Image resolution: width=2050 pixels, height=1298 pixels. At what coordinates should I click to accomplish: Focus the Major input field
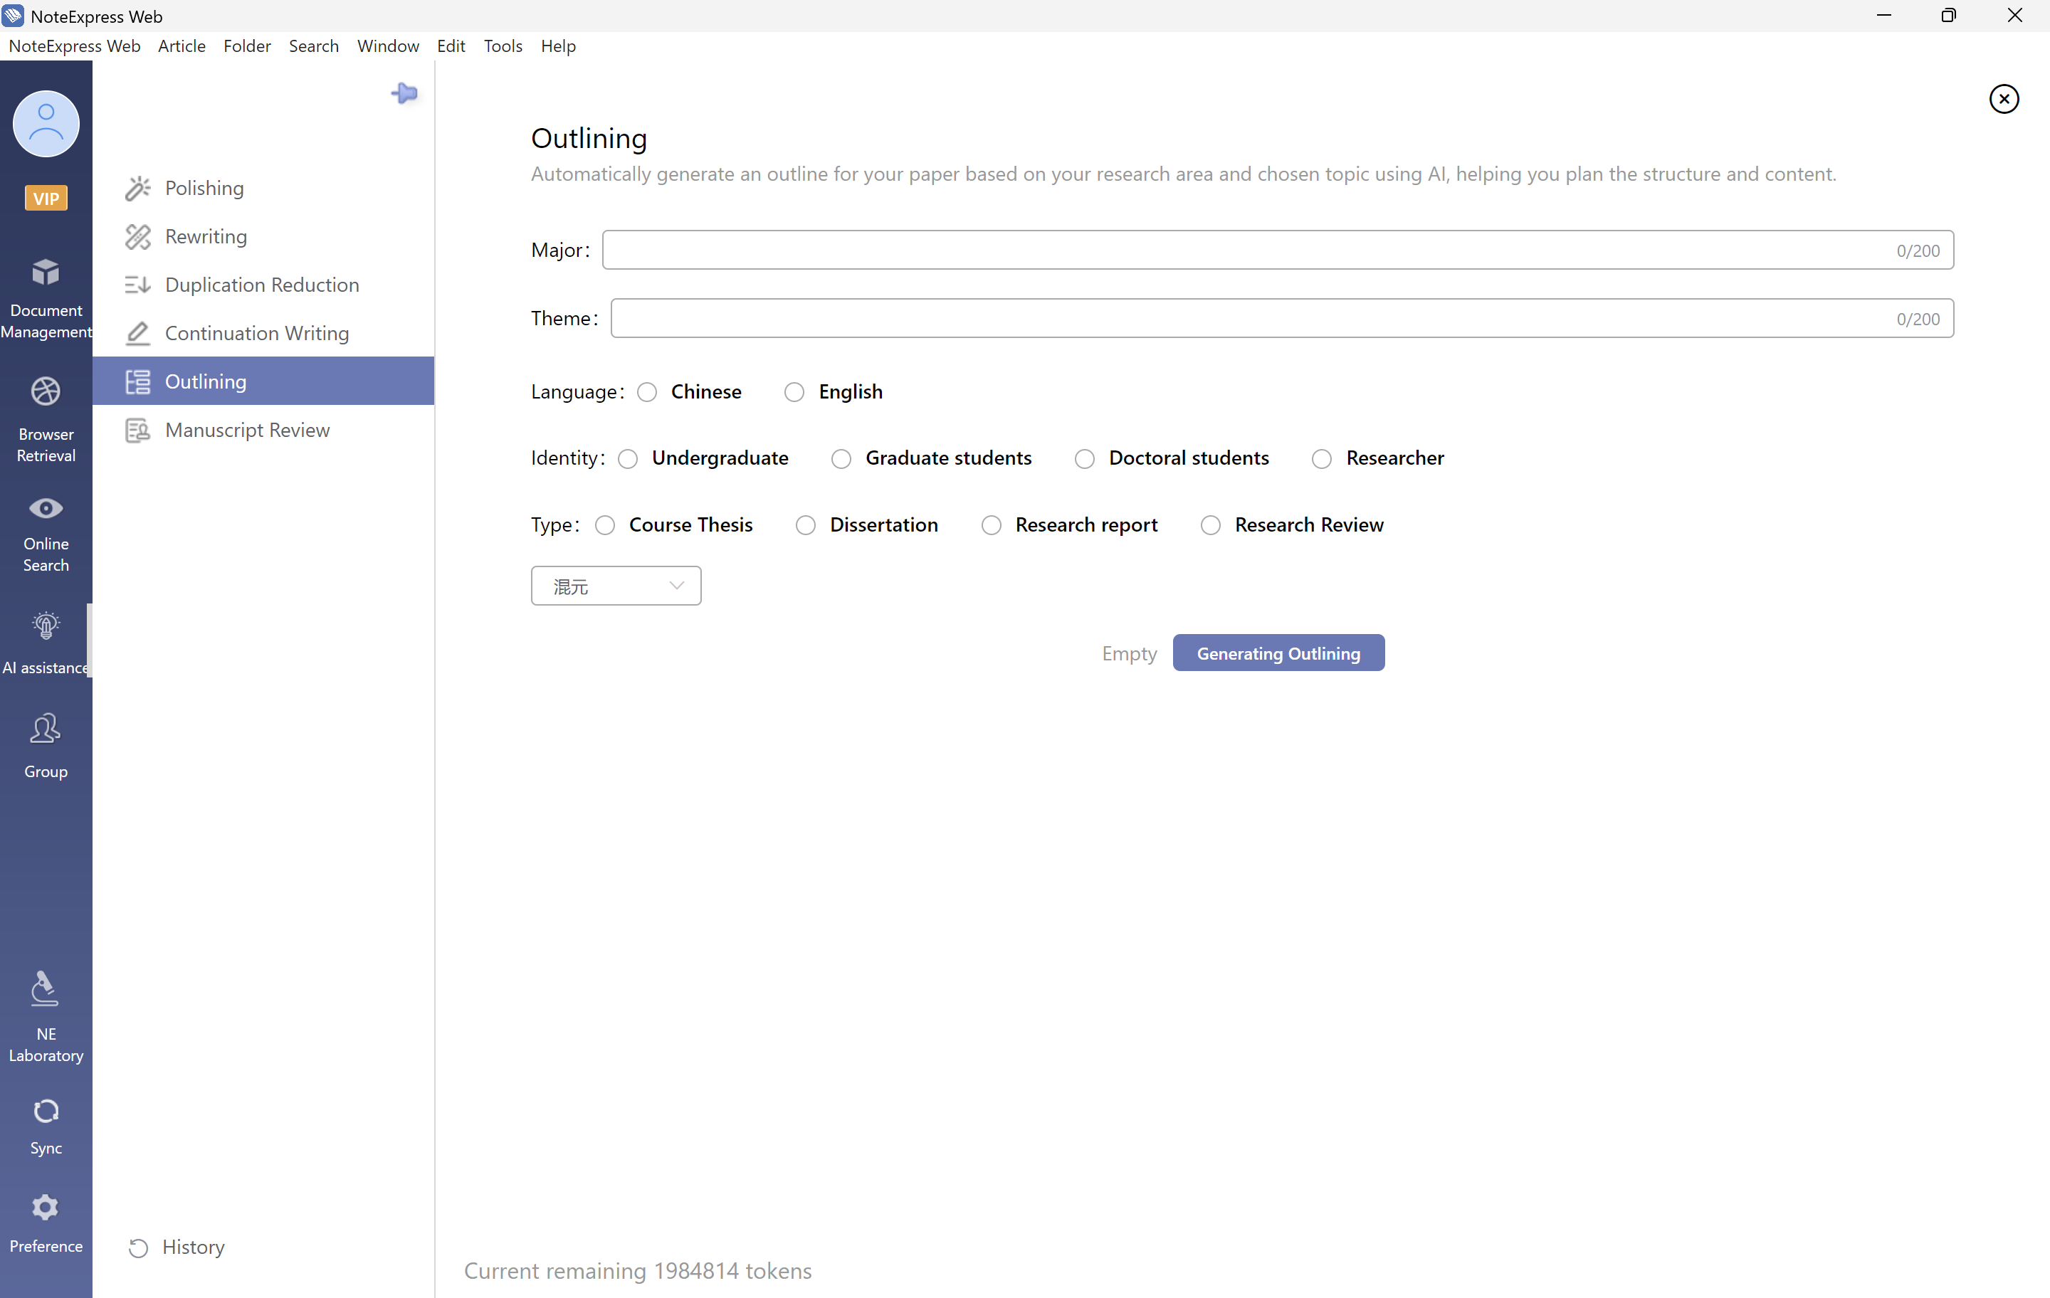(x=1277, y=249)
